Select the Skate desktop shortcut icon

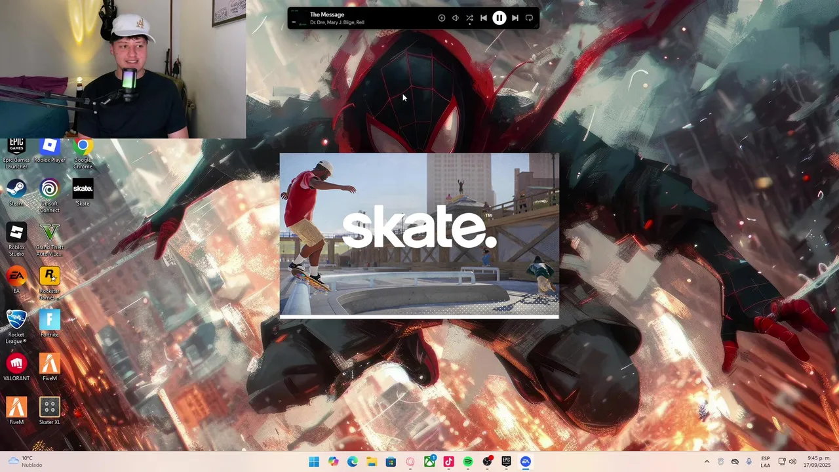pyautogui.click(x=83, y=192)
